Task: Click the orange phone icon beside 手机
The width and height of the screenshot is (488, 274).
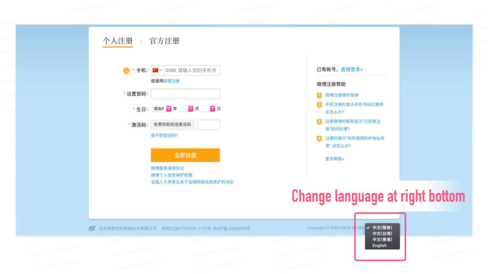Action: click(126, 70)
